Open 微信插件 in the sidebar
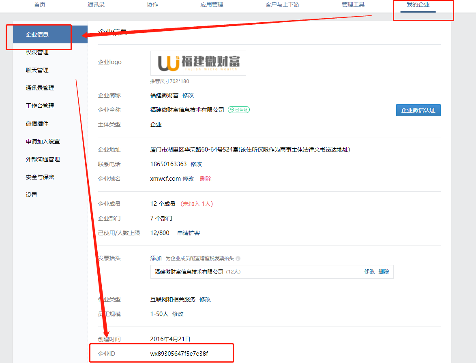Viewport: 476px width, 363px height. click(x=37, y=124)
